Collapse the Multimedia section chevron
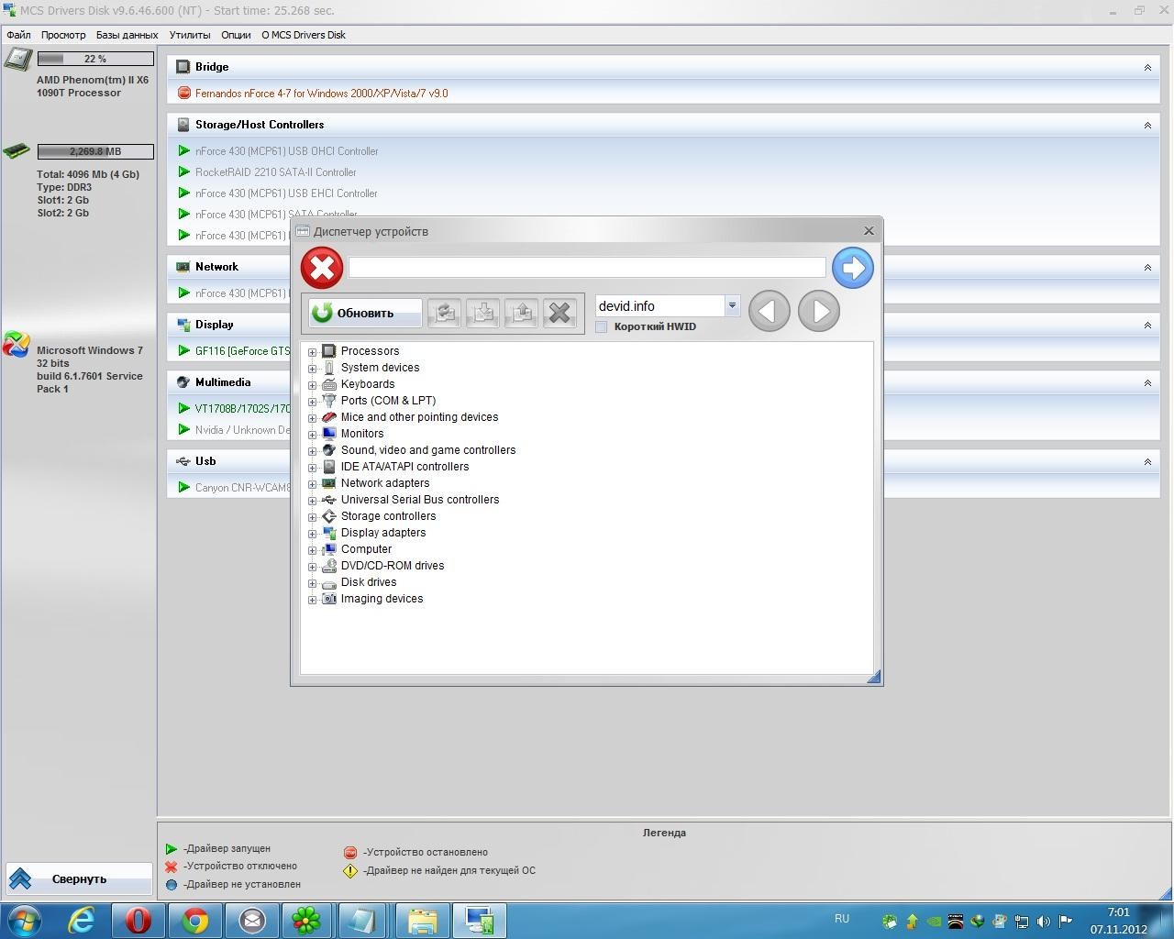Image resolution: width=1174 pixels, height=939 pixels. (1147, 382)
